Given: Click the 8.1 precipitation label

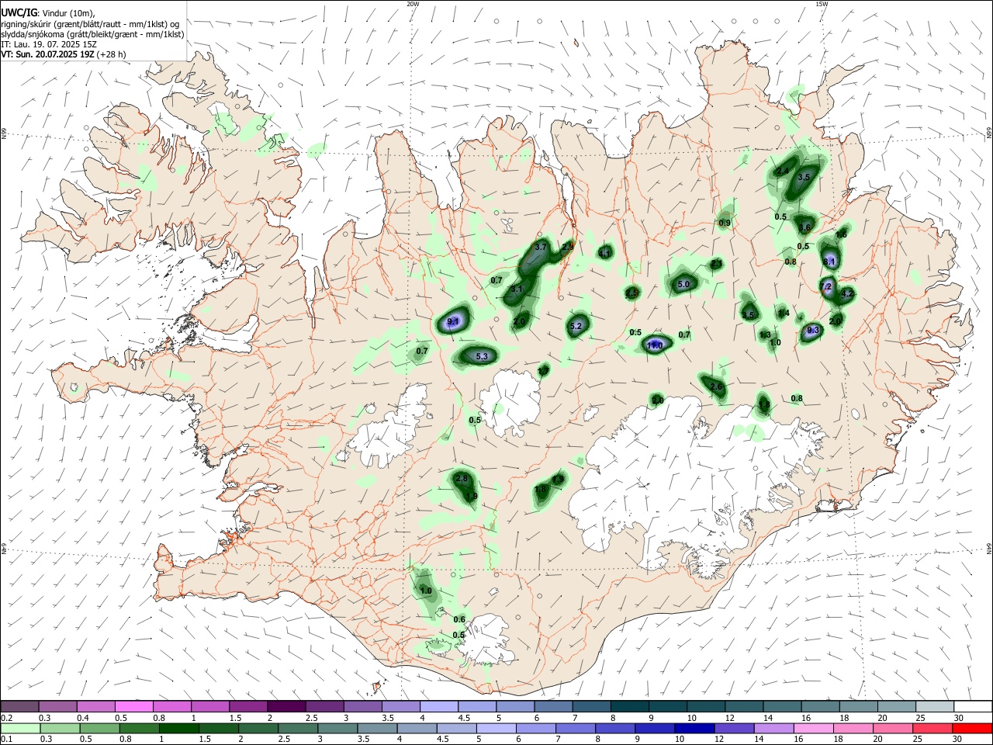Looking at the screenshot, I should 829,262.
